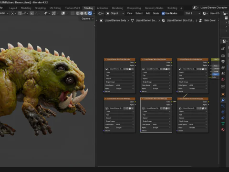
Task: Toggle viewport gizmos display
Action: pos(54,13)
